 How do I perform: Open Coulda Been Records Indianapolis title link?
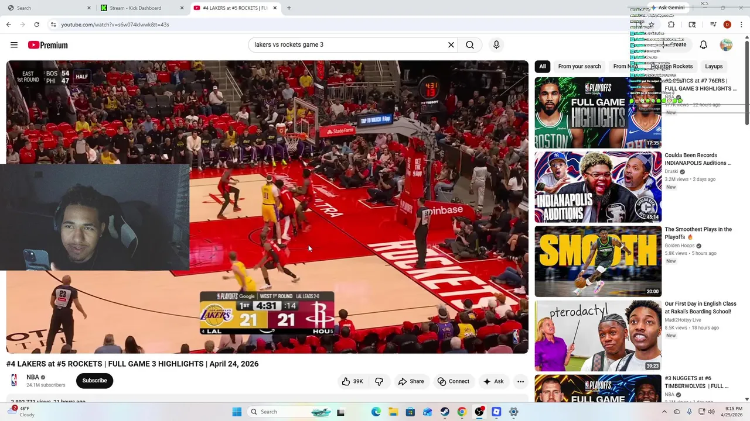698,159
